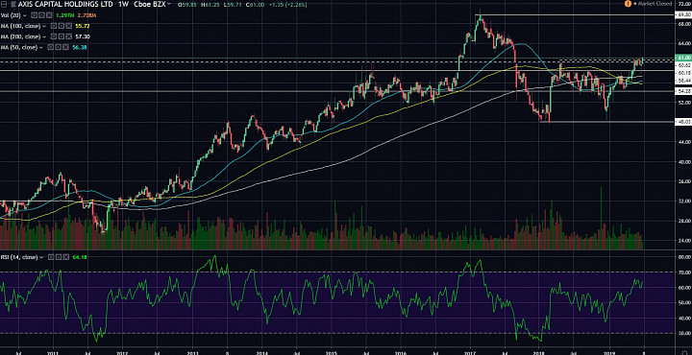This screenshot has width=692, height=355.
Task: Click the 58.44 price label on axis
Action: [x=683, y=81]
